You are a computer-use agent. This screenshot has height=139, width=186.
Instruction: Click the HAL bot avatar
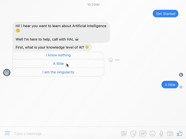[x=7, y=73]
